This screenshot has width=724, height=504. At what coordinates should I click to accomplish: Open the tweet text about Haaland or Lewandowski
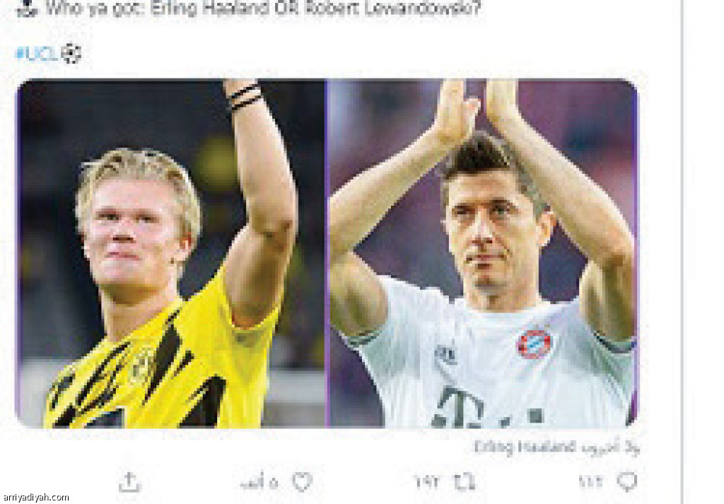(x=263, y=8)
